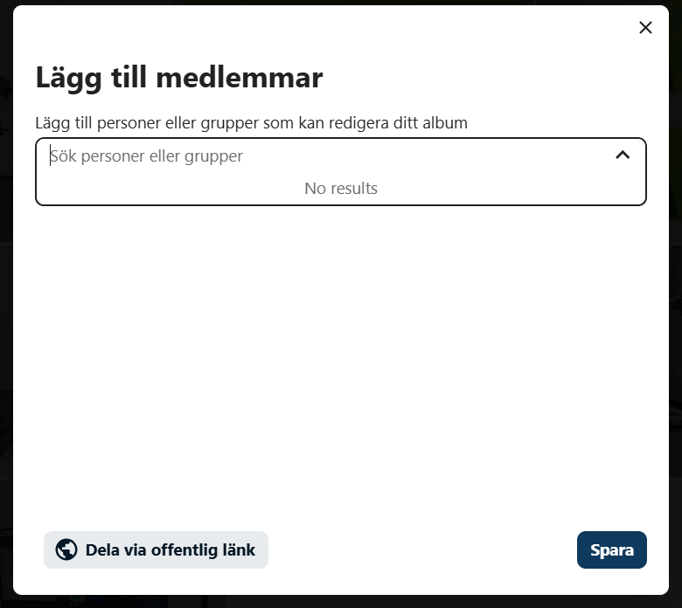682x608 pixels.
Task: Click the Spara label text
Action: point(611,550)
